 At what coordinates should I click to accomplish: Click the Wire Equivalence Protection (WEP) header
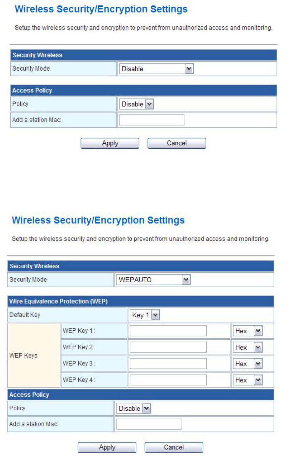coord(58,302)
